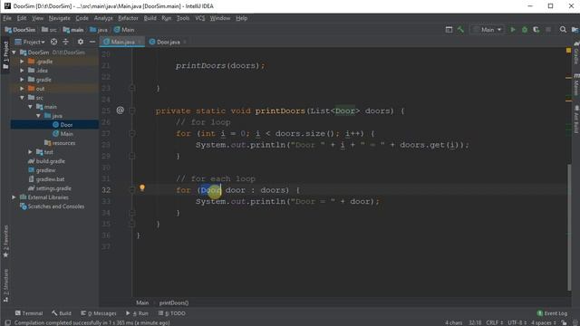The image size is (580, 326).
Task: Toggle the Project tool window side tab
Action: (5, 54)
